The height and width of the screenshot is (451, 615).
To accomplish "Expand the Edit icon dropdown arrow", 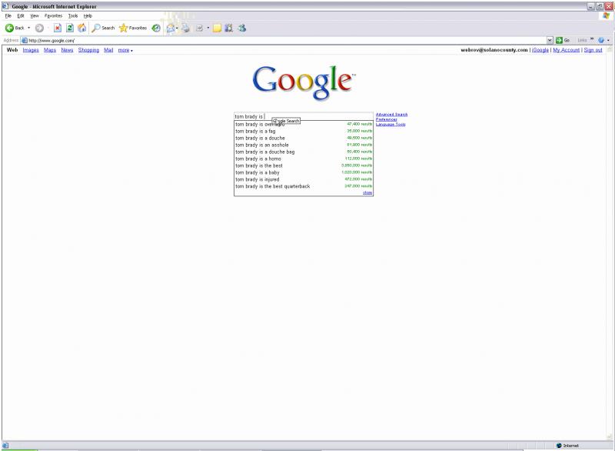I will click(x=208, y=28).
